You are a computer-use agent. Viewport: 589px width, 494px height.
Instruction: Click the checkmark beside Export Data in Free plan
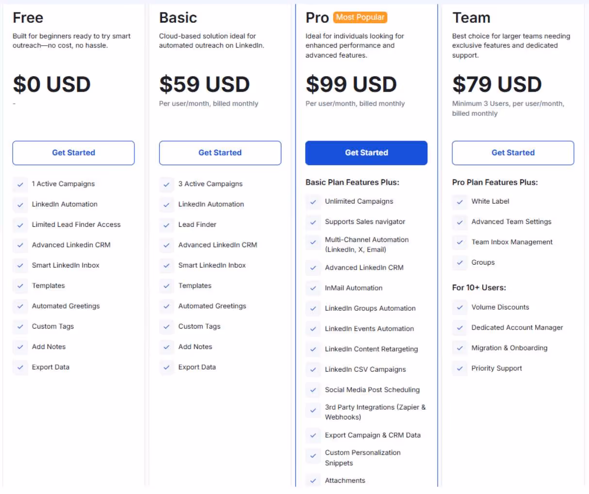tap(20, 367)
